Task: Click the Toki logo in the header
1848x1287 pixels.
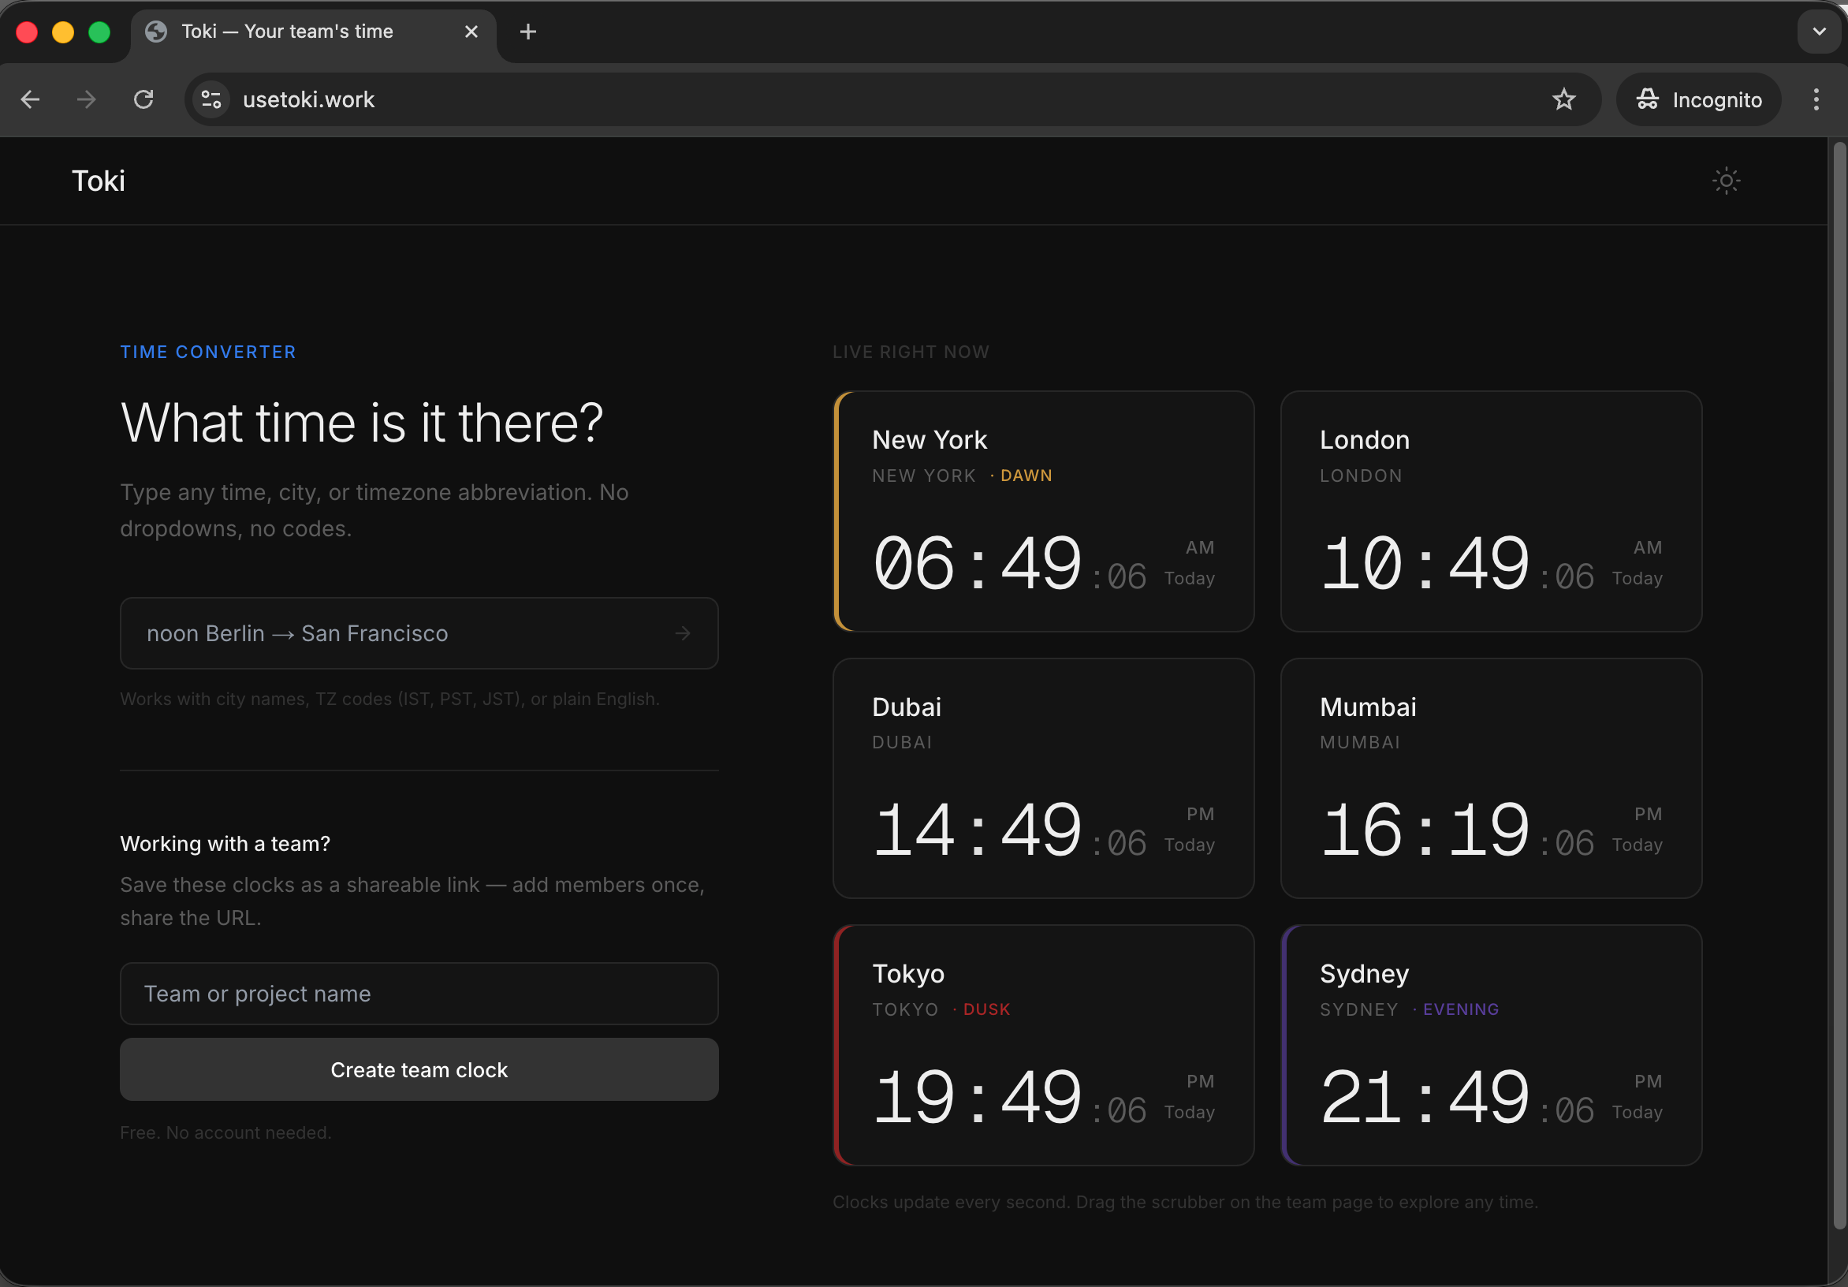Action: pos(99,181)
